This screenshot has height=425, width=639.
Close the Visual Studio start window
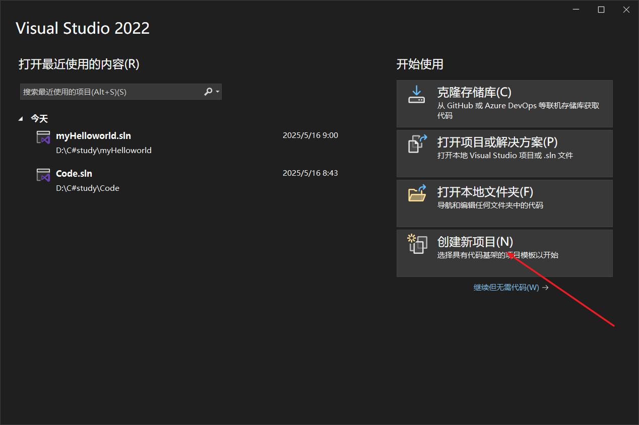click(x=626, y=10)
